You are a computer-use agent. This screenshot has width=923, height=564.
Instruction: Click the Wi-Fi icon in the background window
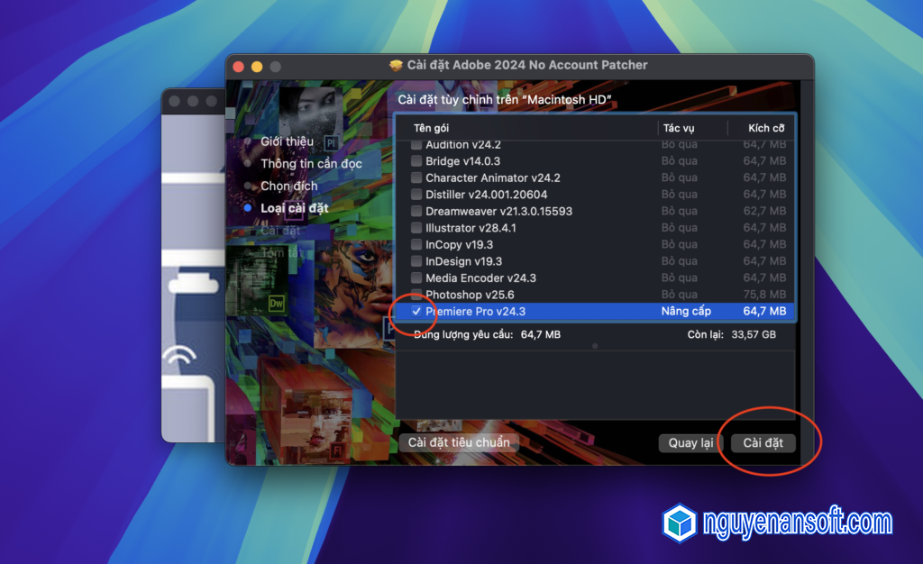pyautogui.click(x=180, y=360)
